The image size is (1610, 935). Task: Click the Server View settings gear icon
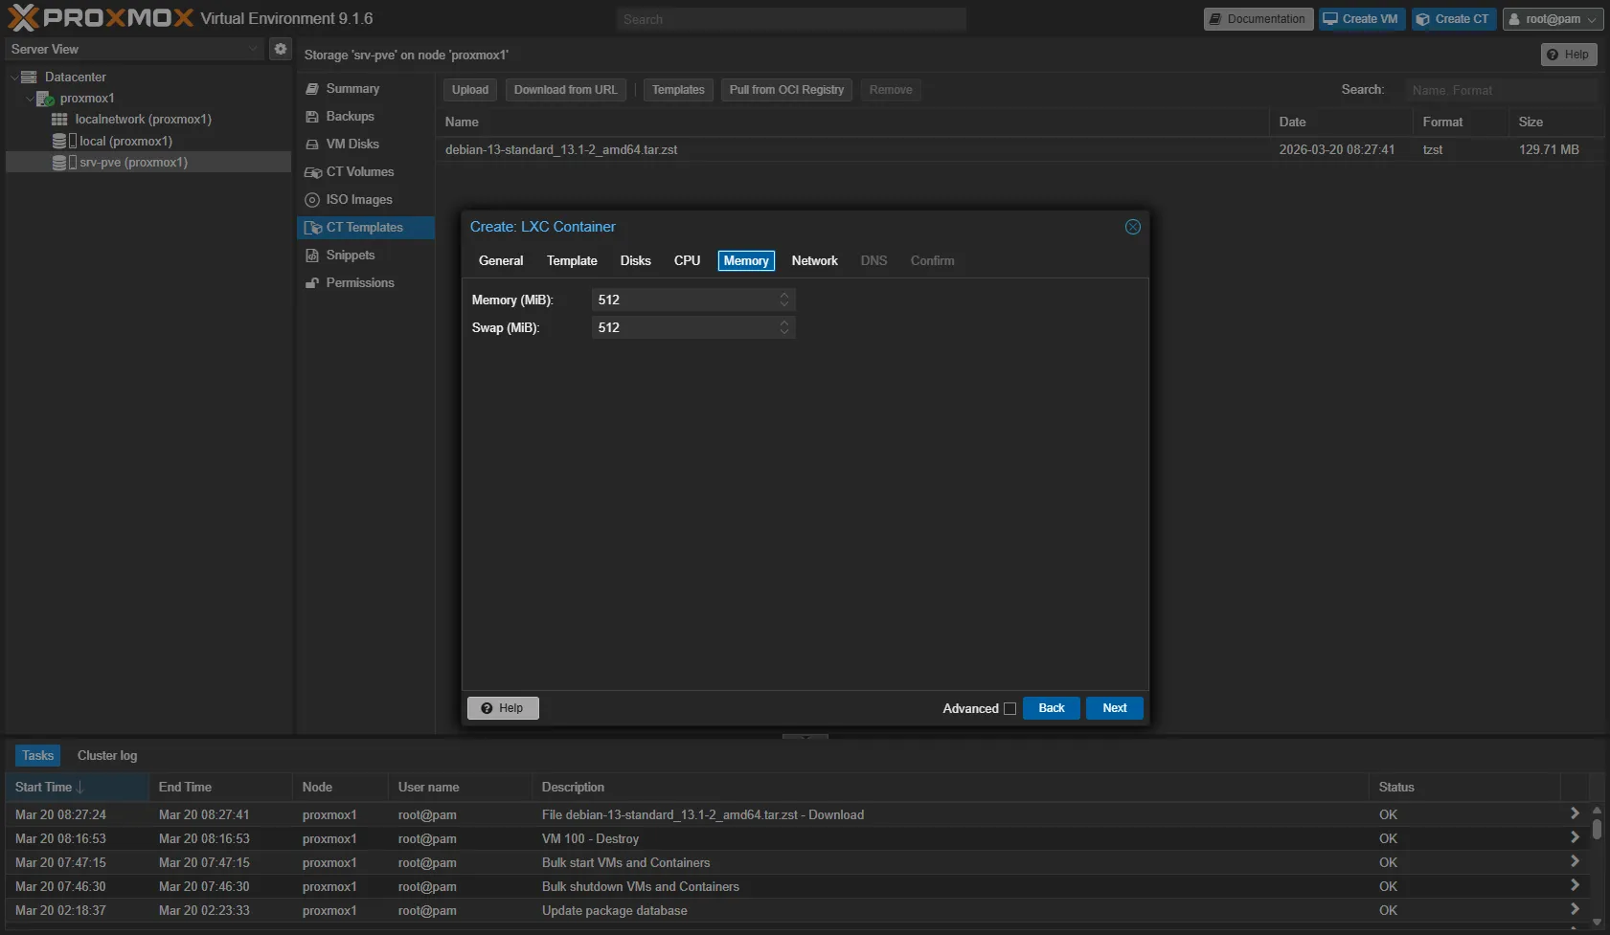280,49
